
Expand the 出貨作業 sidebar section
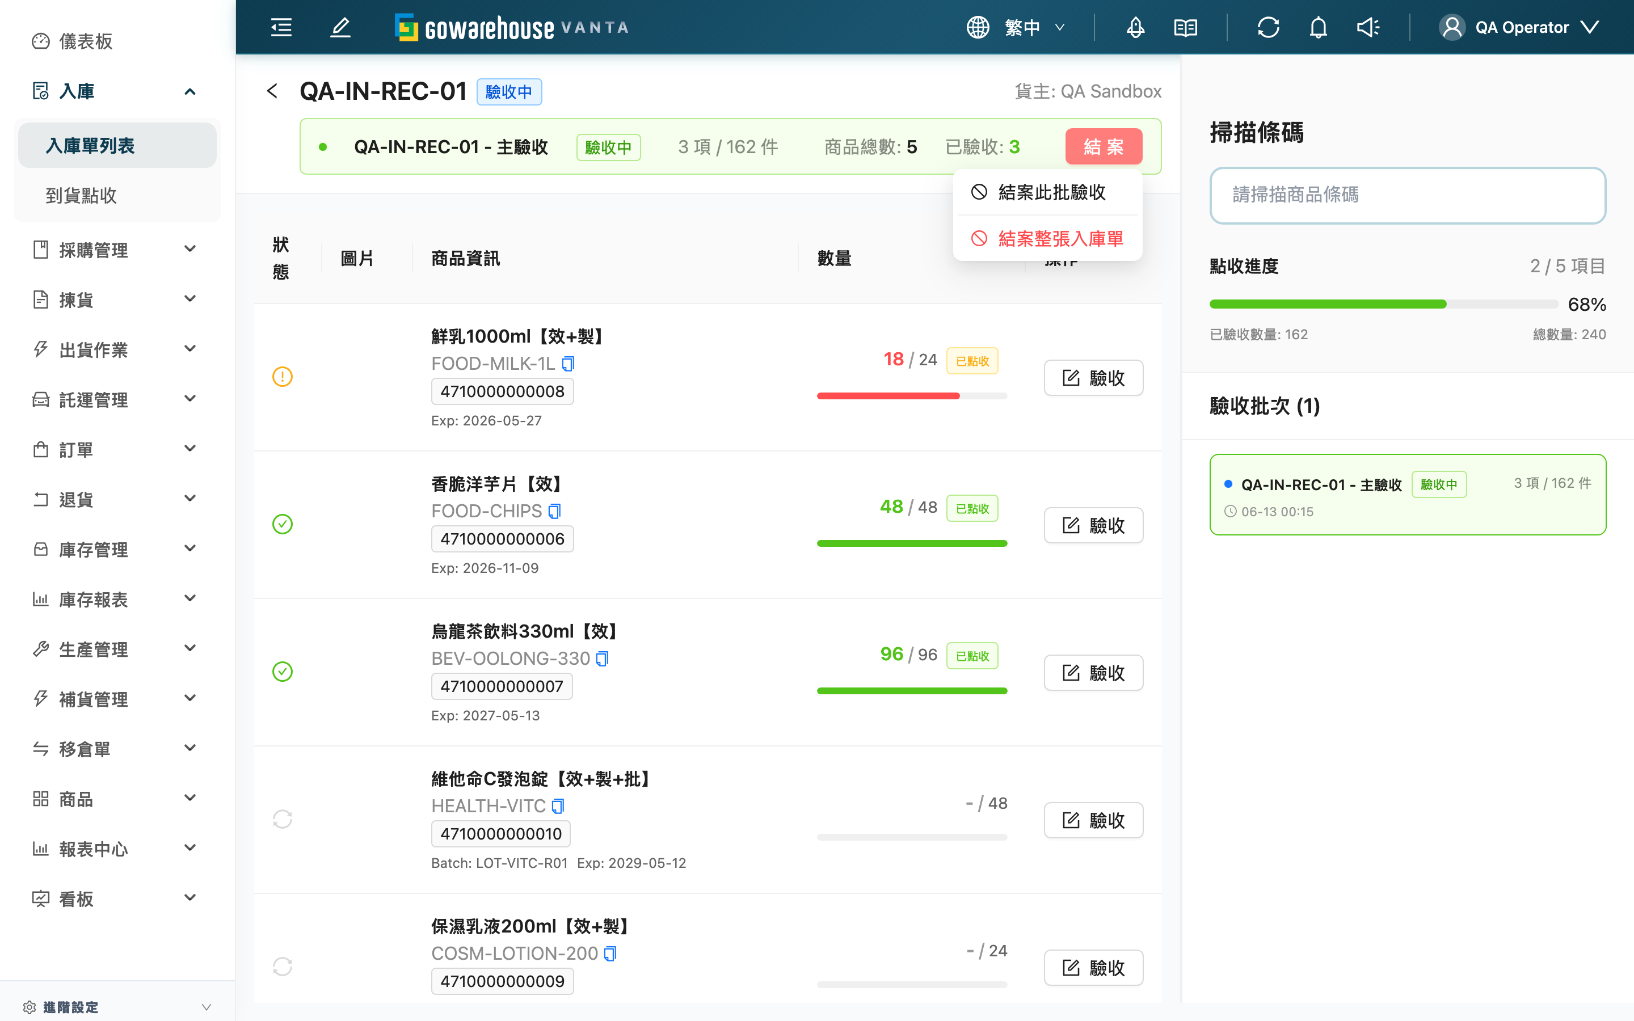coord(189,349)
